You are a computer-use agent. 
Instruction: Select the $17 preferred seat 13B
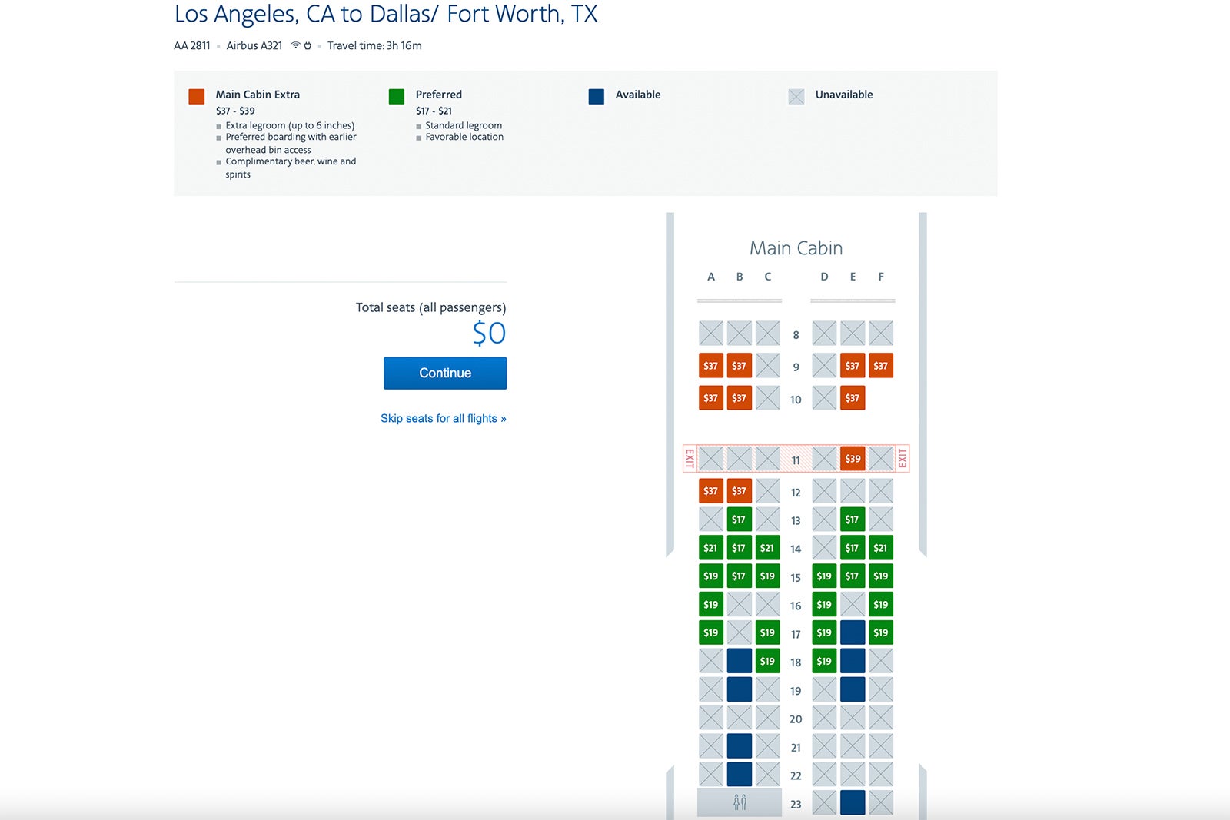tap(738, 520)
